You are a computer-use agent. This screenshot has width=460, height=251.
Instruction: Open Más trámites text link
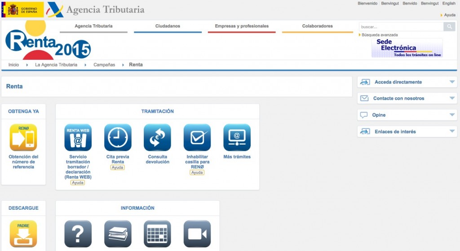point(237,157)
